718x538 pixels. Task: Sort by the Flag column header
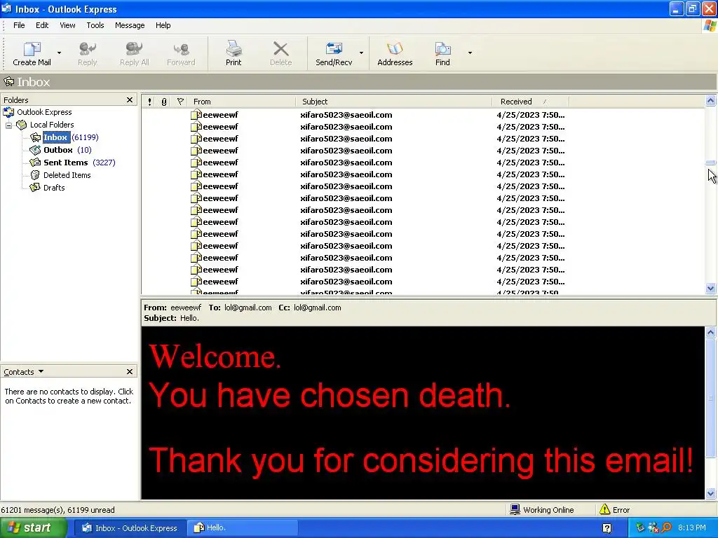click(180, 102)
